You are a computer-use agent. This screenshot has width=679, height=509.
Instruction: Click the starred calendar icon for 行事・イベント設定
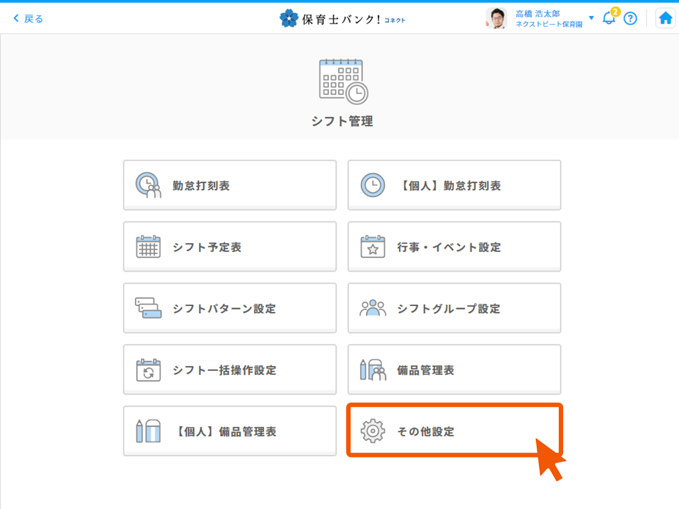point(373,247)
